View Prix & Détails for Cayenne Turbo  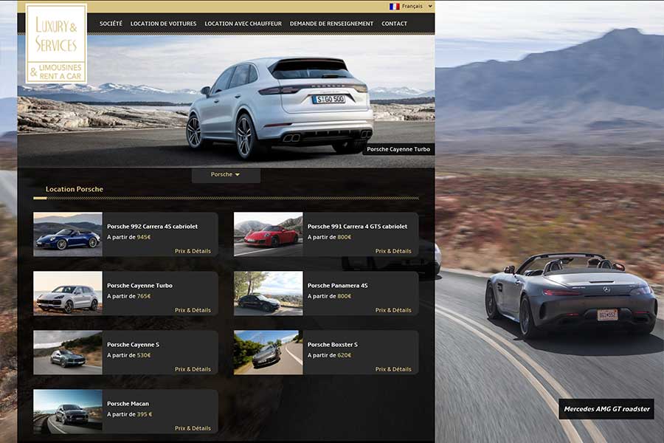click(193, 310)
